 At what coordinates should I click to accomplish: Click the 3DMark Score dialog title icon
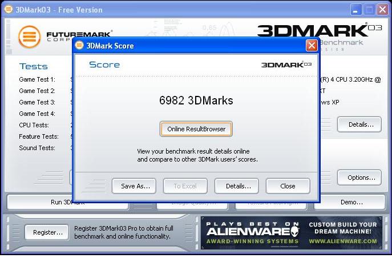click(79, 45)
